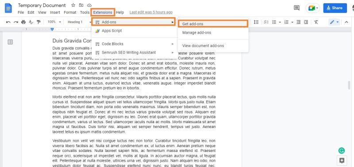Start a Google Meet call
Image resolution: width=354 pixels, height=167 pixels.
(x=313, y=8)
